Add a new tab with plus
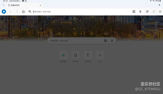The width and height of the screenshot is (163, 94). 159,5
